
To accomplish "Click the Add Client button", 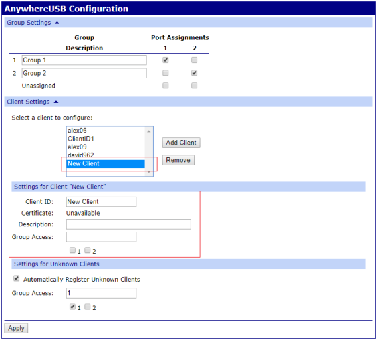I will pyautogui.click(x=181, y=143).
